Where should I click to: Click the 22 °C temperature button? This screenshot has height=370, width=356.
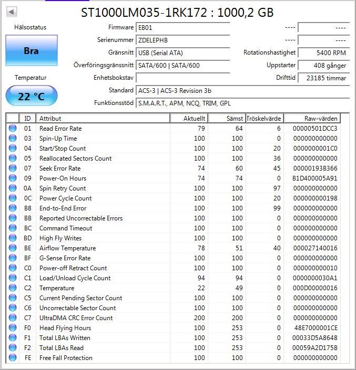pyautogui.click(x=31, y=96)
